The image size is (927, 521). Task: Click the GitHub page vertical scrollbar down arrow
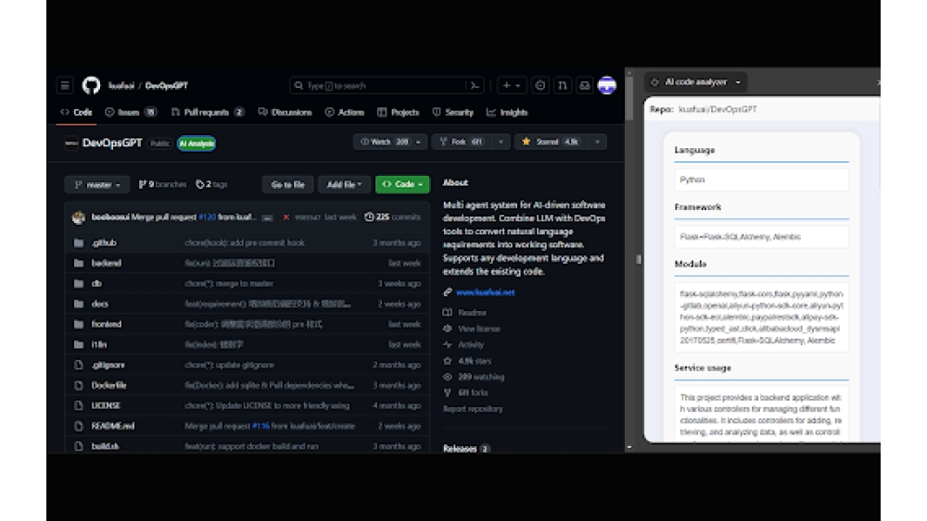629,447
